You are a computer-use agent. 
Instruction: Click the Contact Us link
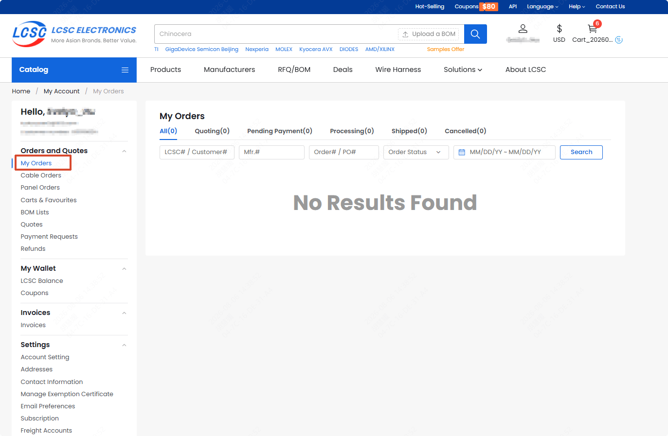click(x=610, y=7)
